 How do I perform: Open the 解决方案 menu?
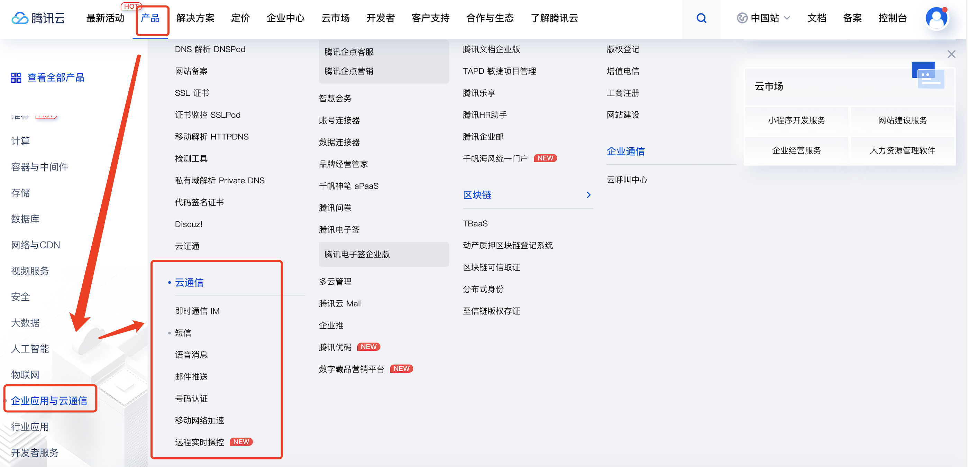(195, 18)
